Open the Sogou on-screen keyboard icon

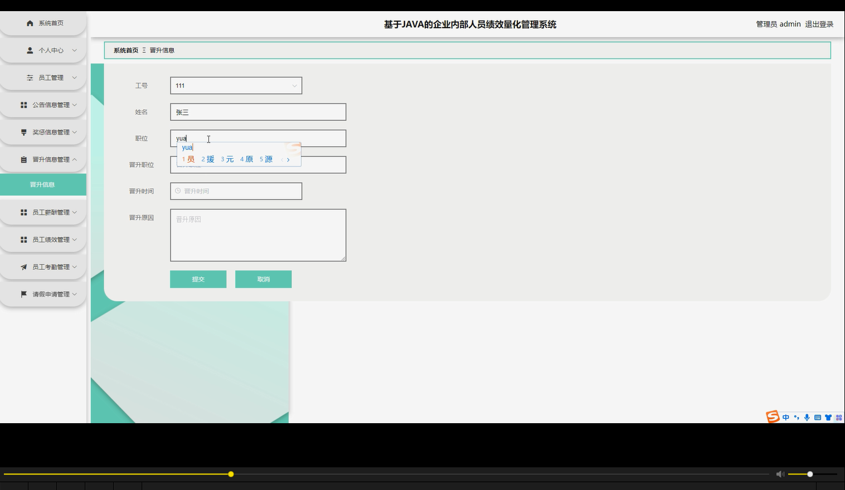[817, 417]
